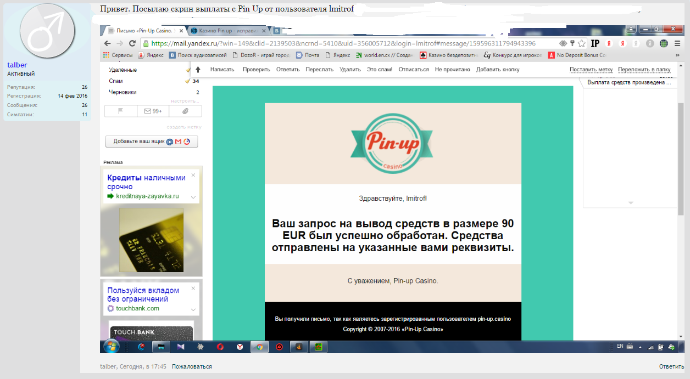Click the network signal tray icon
Viewport: 690px width, 379px height.
(x=650, y=347)
